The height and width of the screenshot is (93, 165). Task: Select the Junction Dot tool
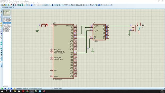click(1, 15)
